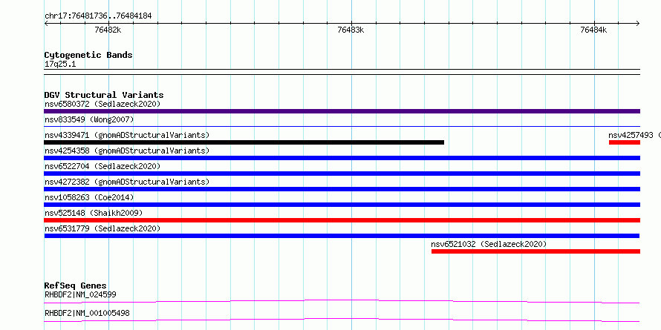The width and height of the screenshot is (661, 330).
Task: Click the 76482k ruler tick label
Action: 108,30
